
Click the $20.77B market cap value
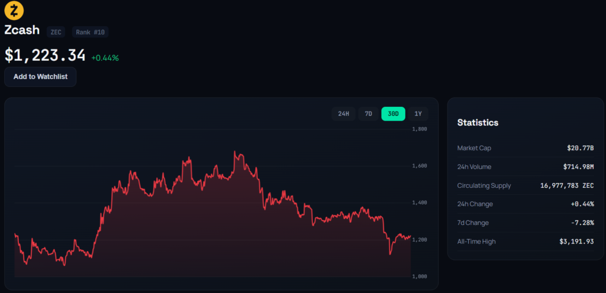pyautogui.click(x=580, y=148)
